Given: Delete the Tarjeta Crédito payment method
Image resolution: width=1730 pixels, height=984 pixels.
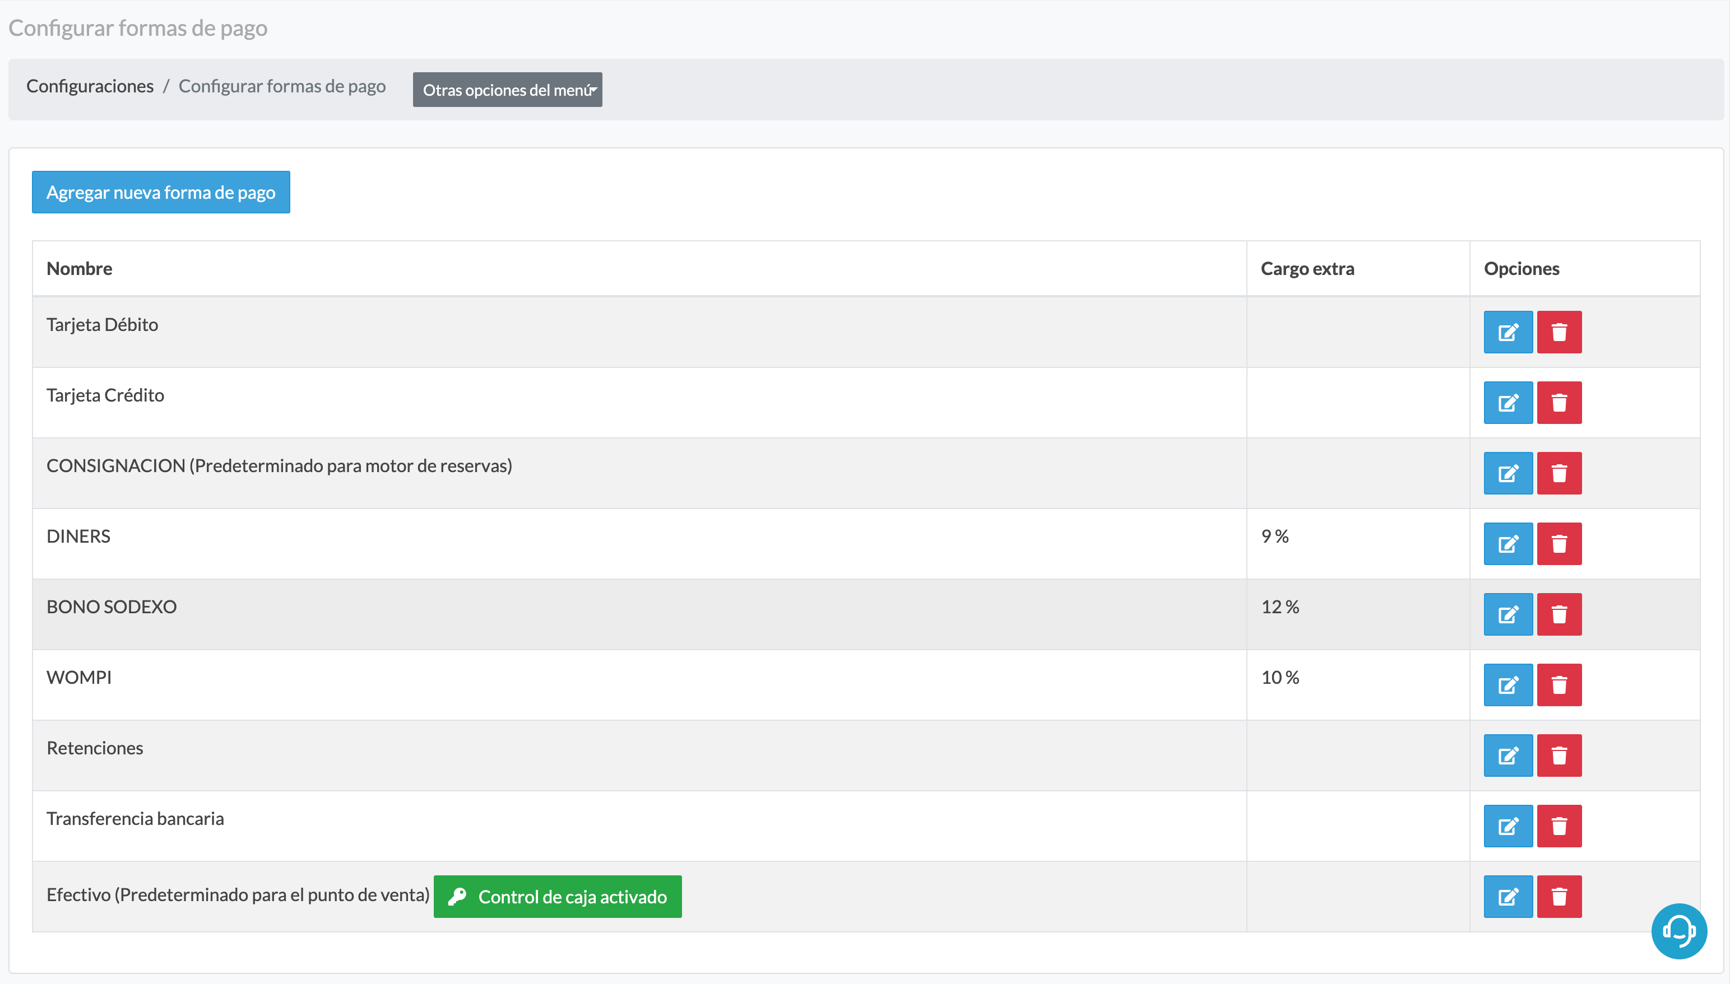Looking at the screenshot, I should (1559, 403).
